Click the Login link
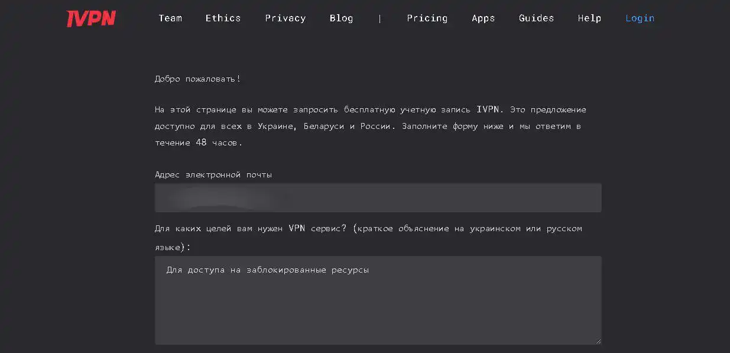730x353 pixels. tap(640, 18)
